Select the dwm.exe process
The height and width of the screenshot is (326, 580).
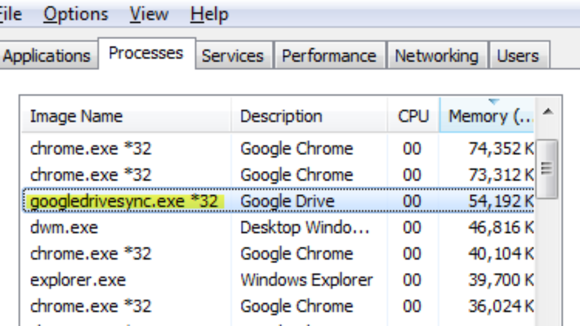(64, 227)
